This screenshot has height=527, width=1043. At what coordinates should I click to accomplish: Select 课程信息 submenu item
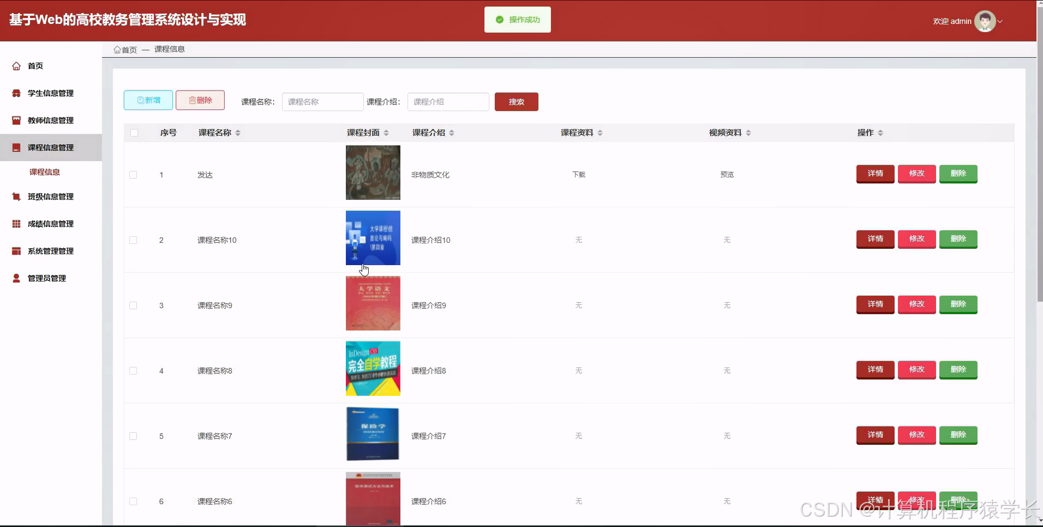[x=45, y=172]
